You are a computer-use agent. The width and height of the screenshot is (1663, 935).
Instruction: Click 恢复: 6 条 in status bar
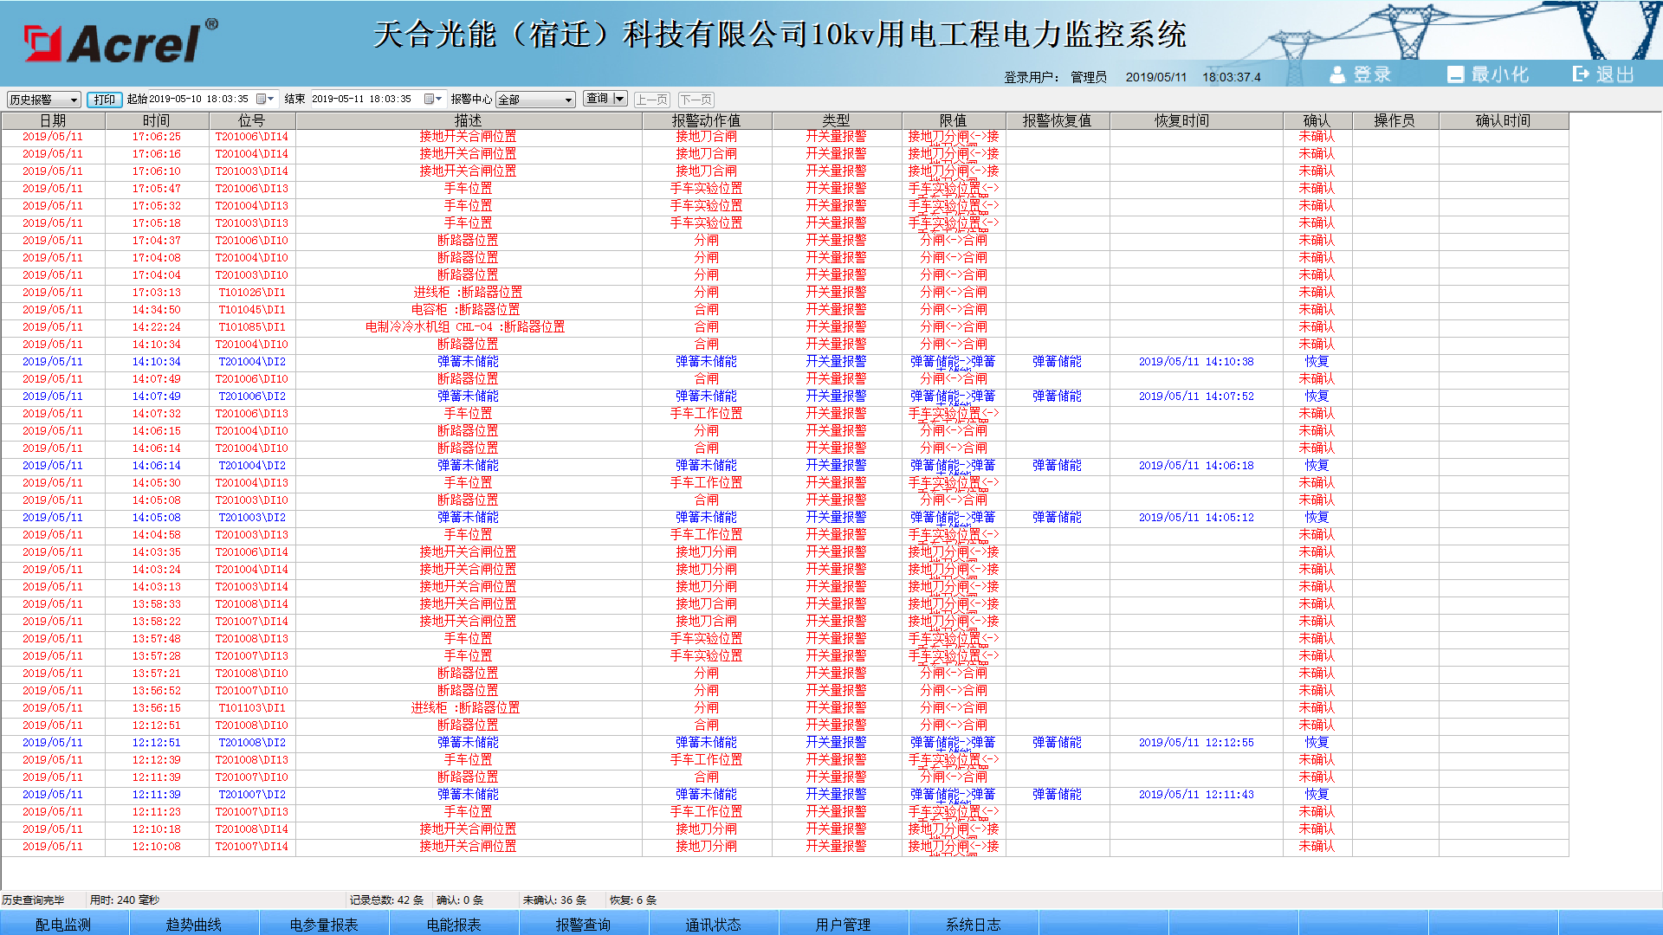point(633,900)
